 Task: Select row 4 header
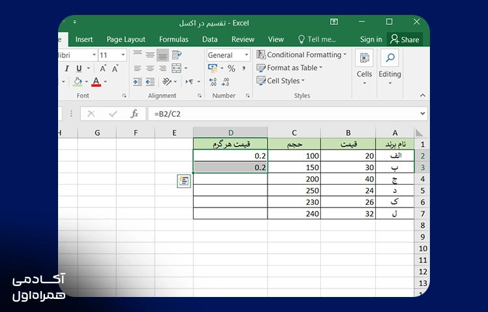(422, 179)
